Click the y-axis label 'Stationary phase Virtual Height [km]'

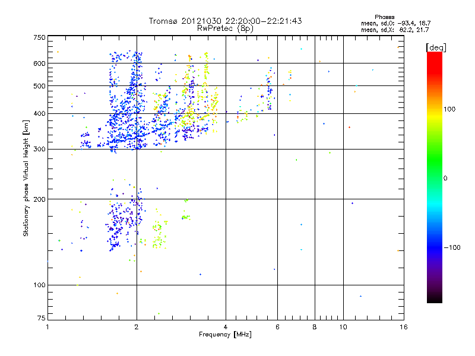click(x=26, y=179)
